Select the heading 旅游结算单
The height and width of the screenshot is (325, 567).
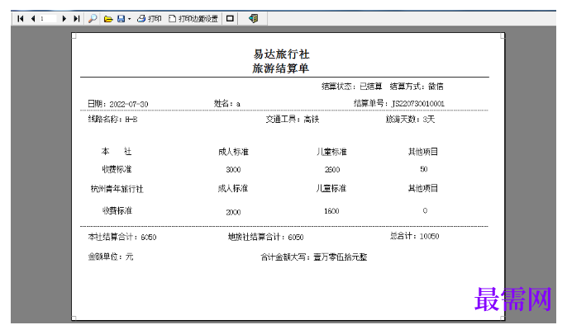[x=281, y=68]
